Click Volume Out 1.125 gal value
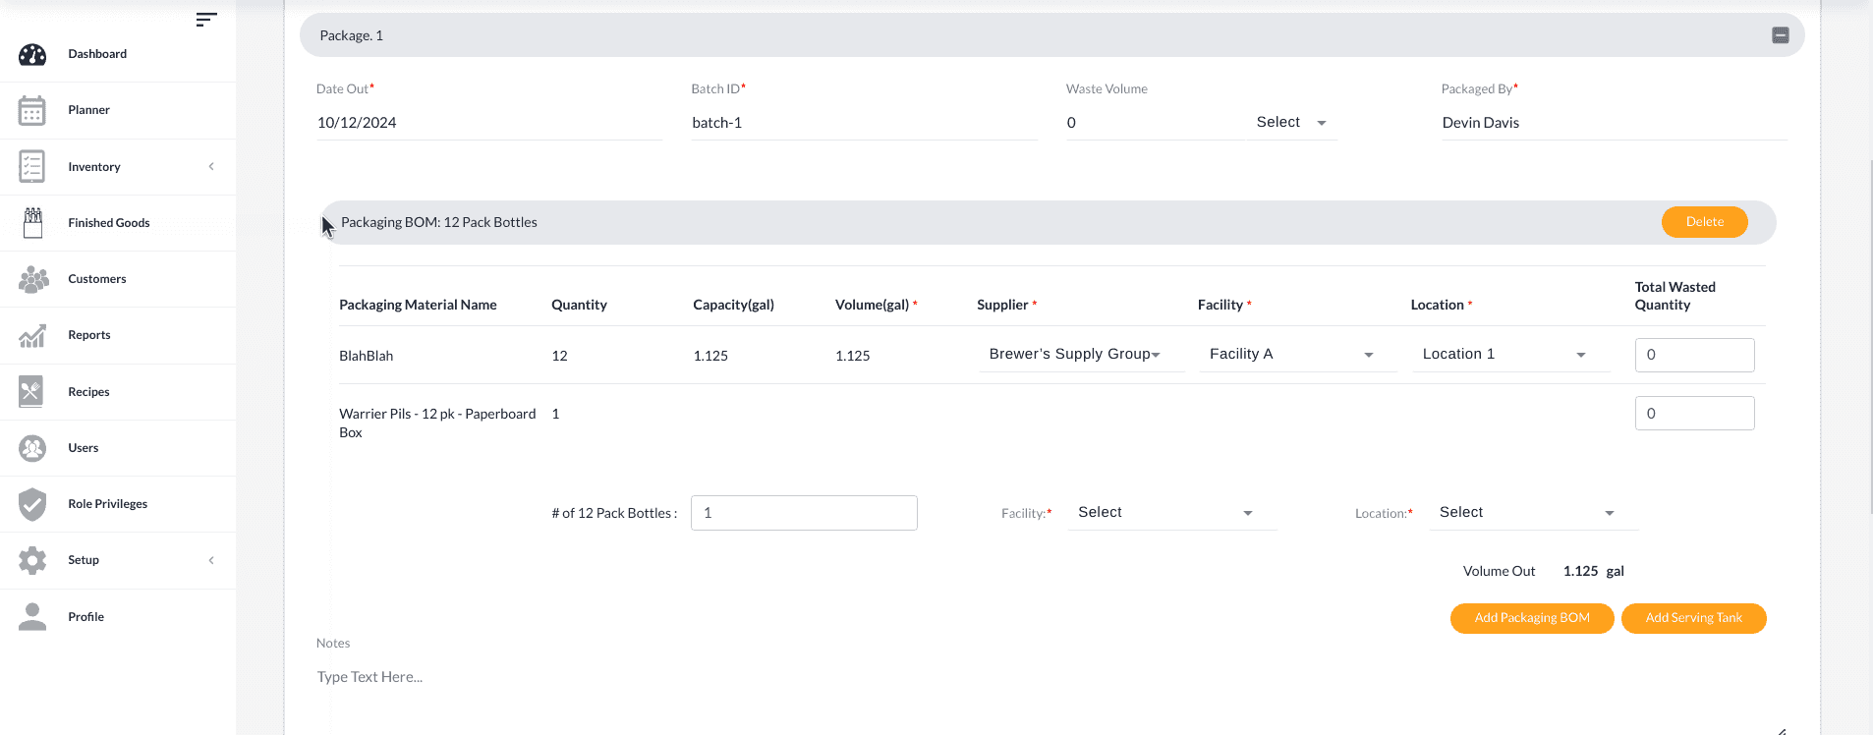Viewport: 1873px width, 735px height. coord(1593,571)
